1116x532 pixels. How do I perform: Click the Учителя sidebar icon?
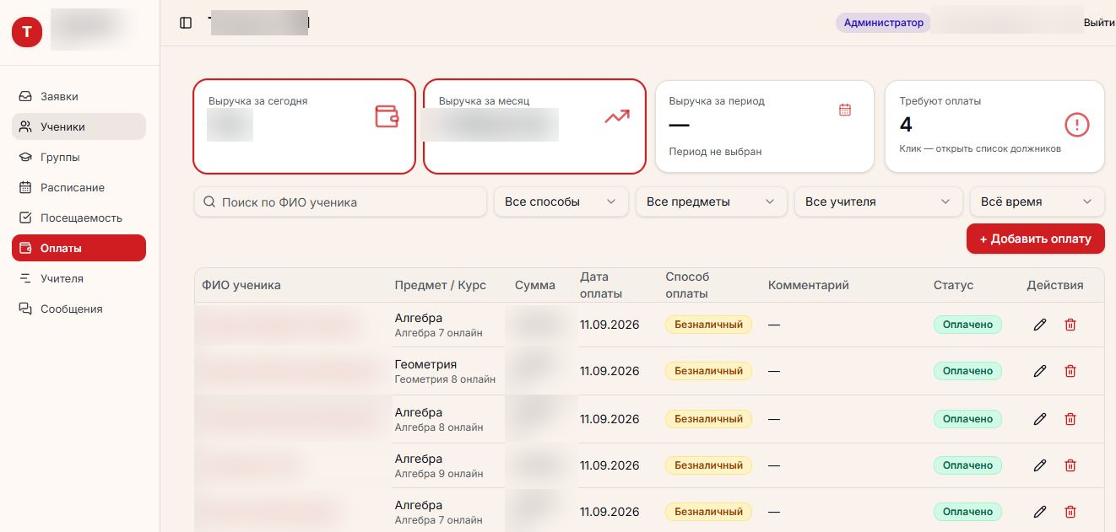point(25,279)
